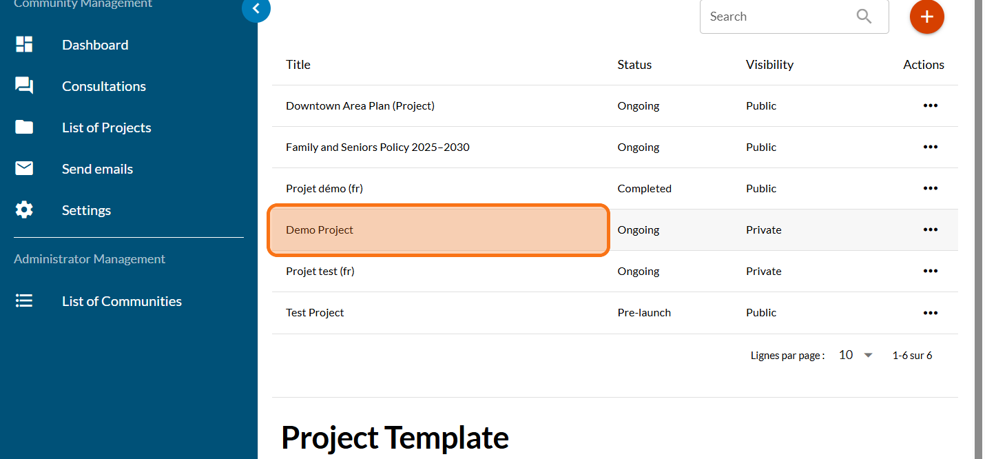Open actions menu for Projet démo (fr)
The width and height of the screenshot is (985, 459).
[x=930, y=188]
